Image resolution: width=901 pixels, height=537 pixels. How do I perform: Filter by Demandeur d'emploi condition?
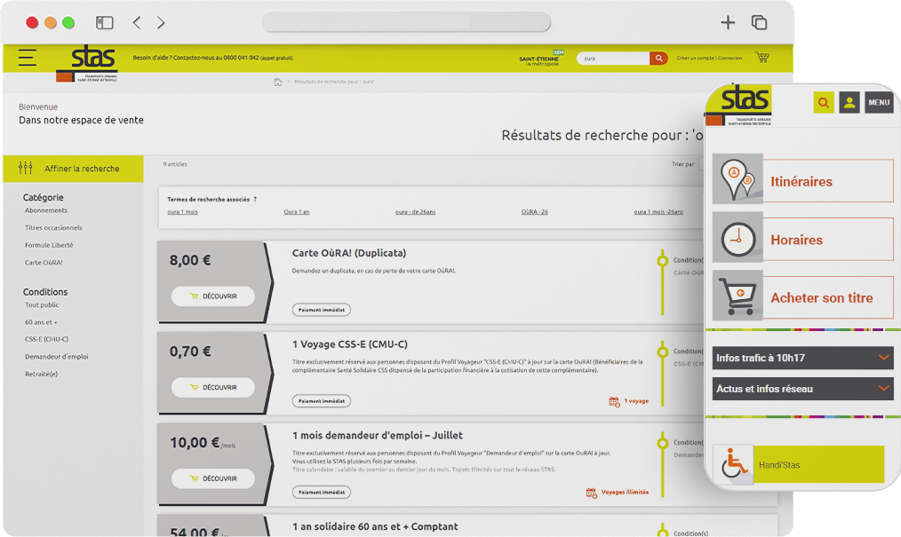tap(57, 357)
